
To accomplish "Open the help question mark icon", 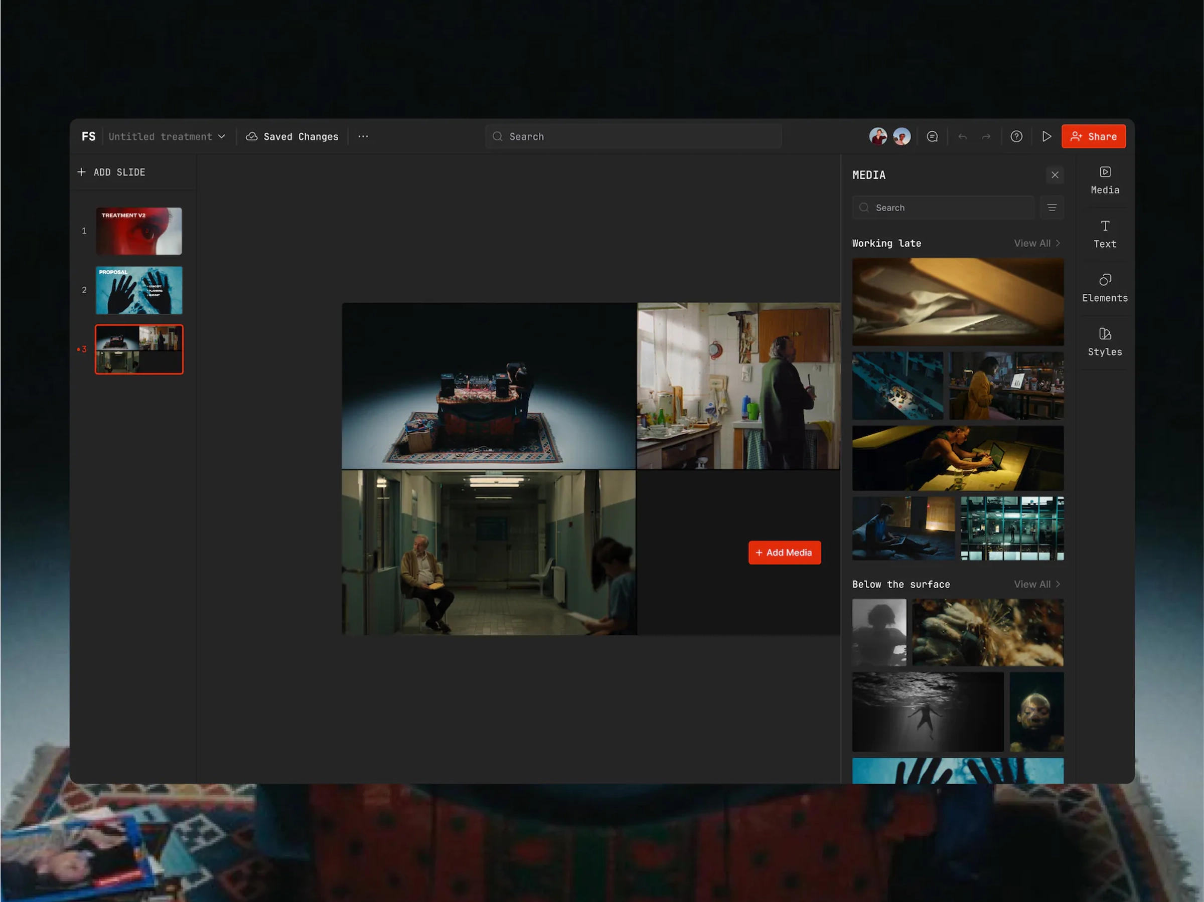I will click(1016, 136).
